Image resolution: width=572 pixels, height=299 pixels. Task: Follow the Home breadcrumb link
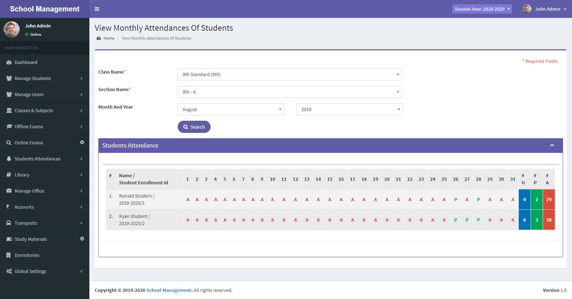click(x=109, y=38)
